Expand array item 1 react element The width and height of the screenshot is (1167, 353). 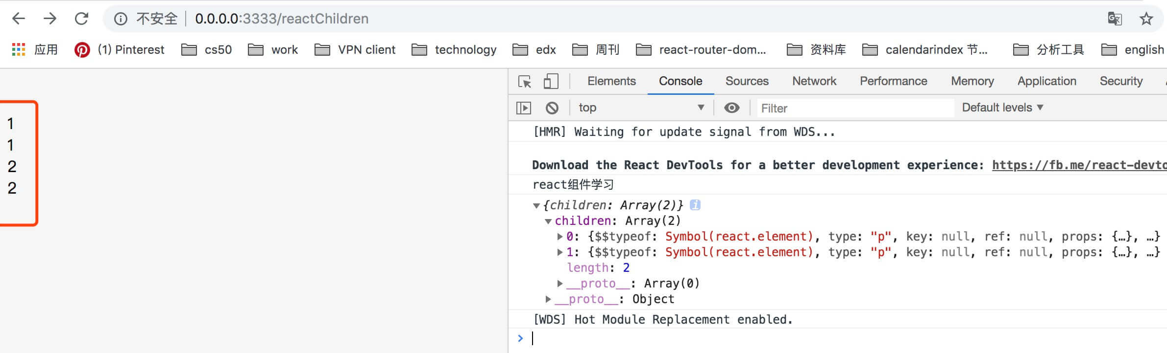pos(560,252)
